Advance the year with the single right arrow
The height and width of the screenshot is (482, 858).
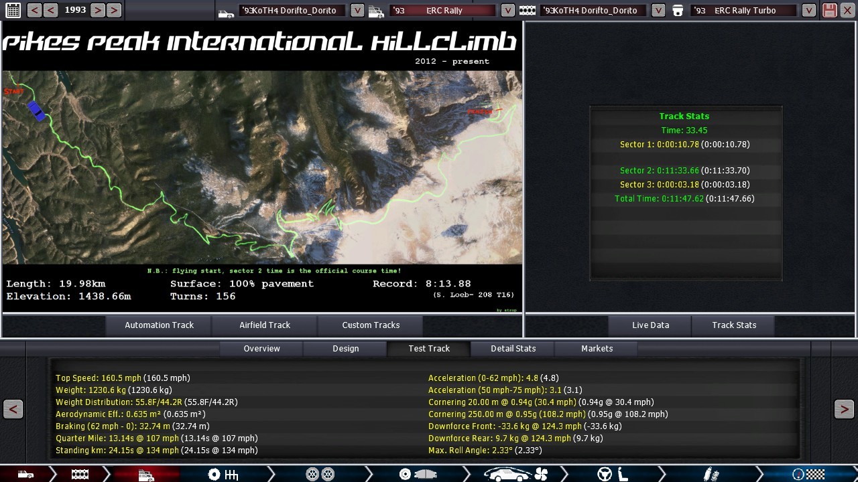tap(97, 10)
